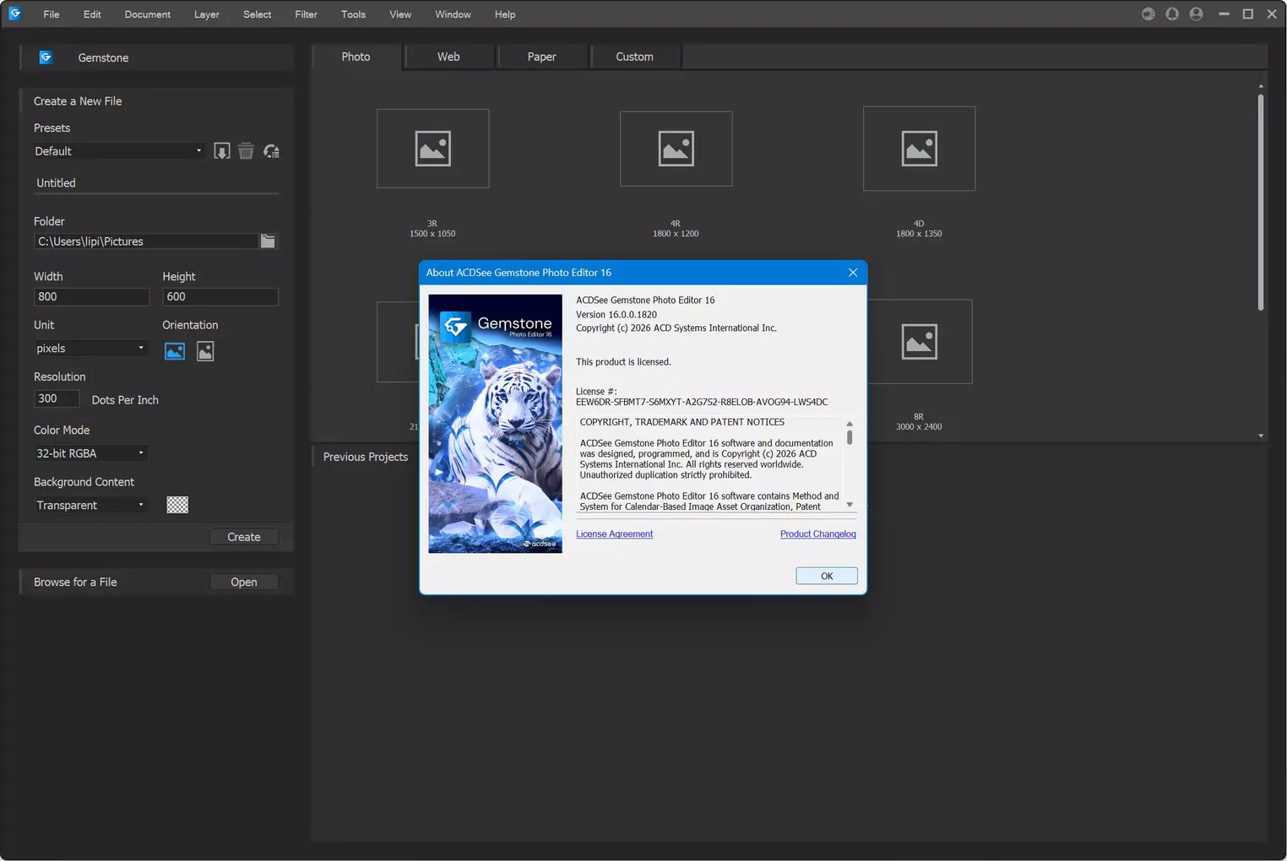This screenshot has height=861, width=1287.
Task: Open the License Agreement link
Action: [614, 534]
